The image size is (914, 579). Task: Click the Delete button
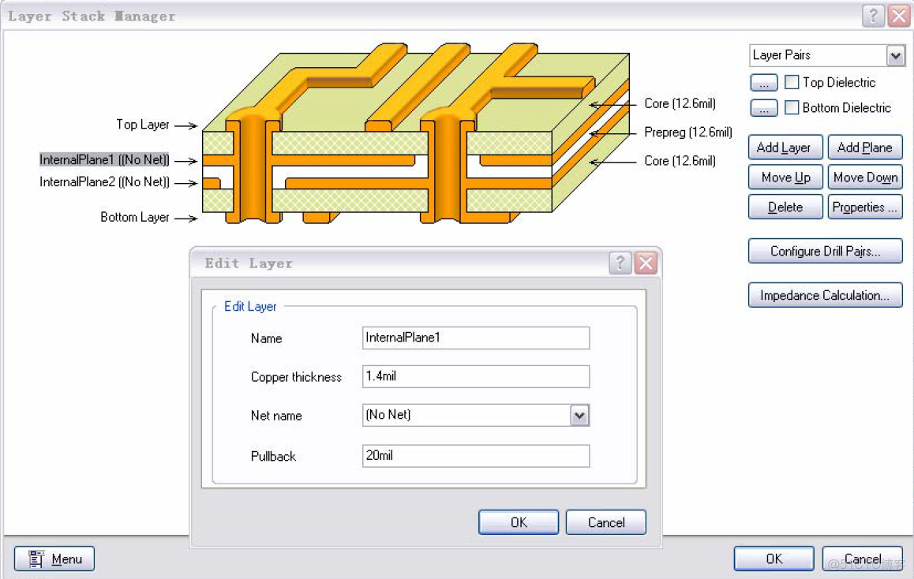[x=785, y=207]
